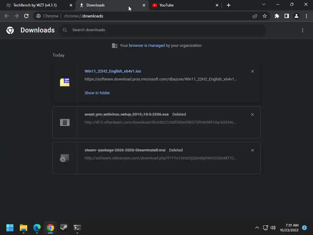Click the deleted avast_pro_antivirus_setup file name
The image size is (313, 235).
127,114
